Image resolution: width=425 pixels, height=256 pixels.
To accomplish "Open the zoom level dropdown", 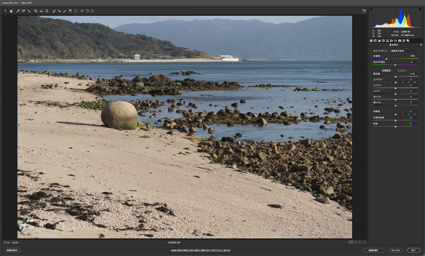I will pos(22,242).
